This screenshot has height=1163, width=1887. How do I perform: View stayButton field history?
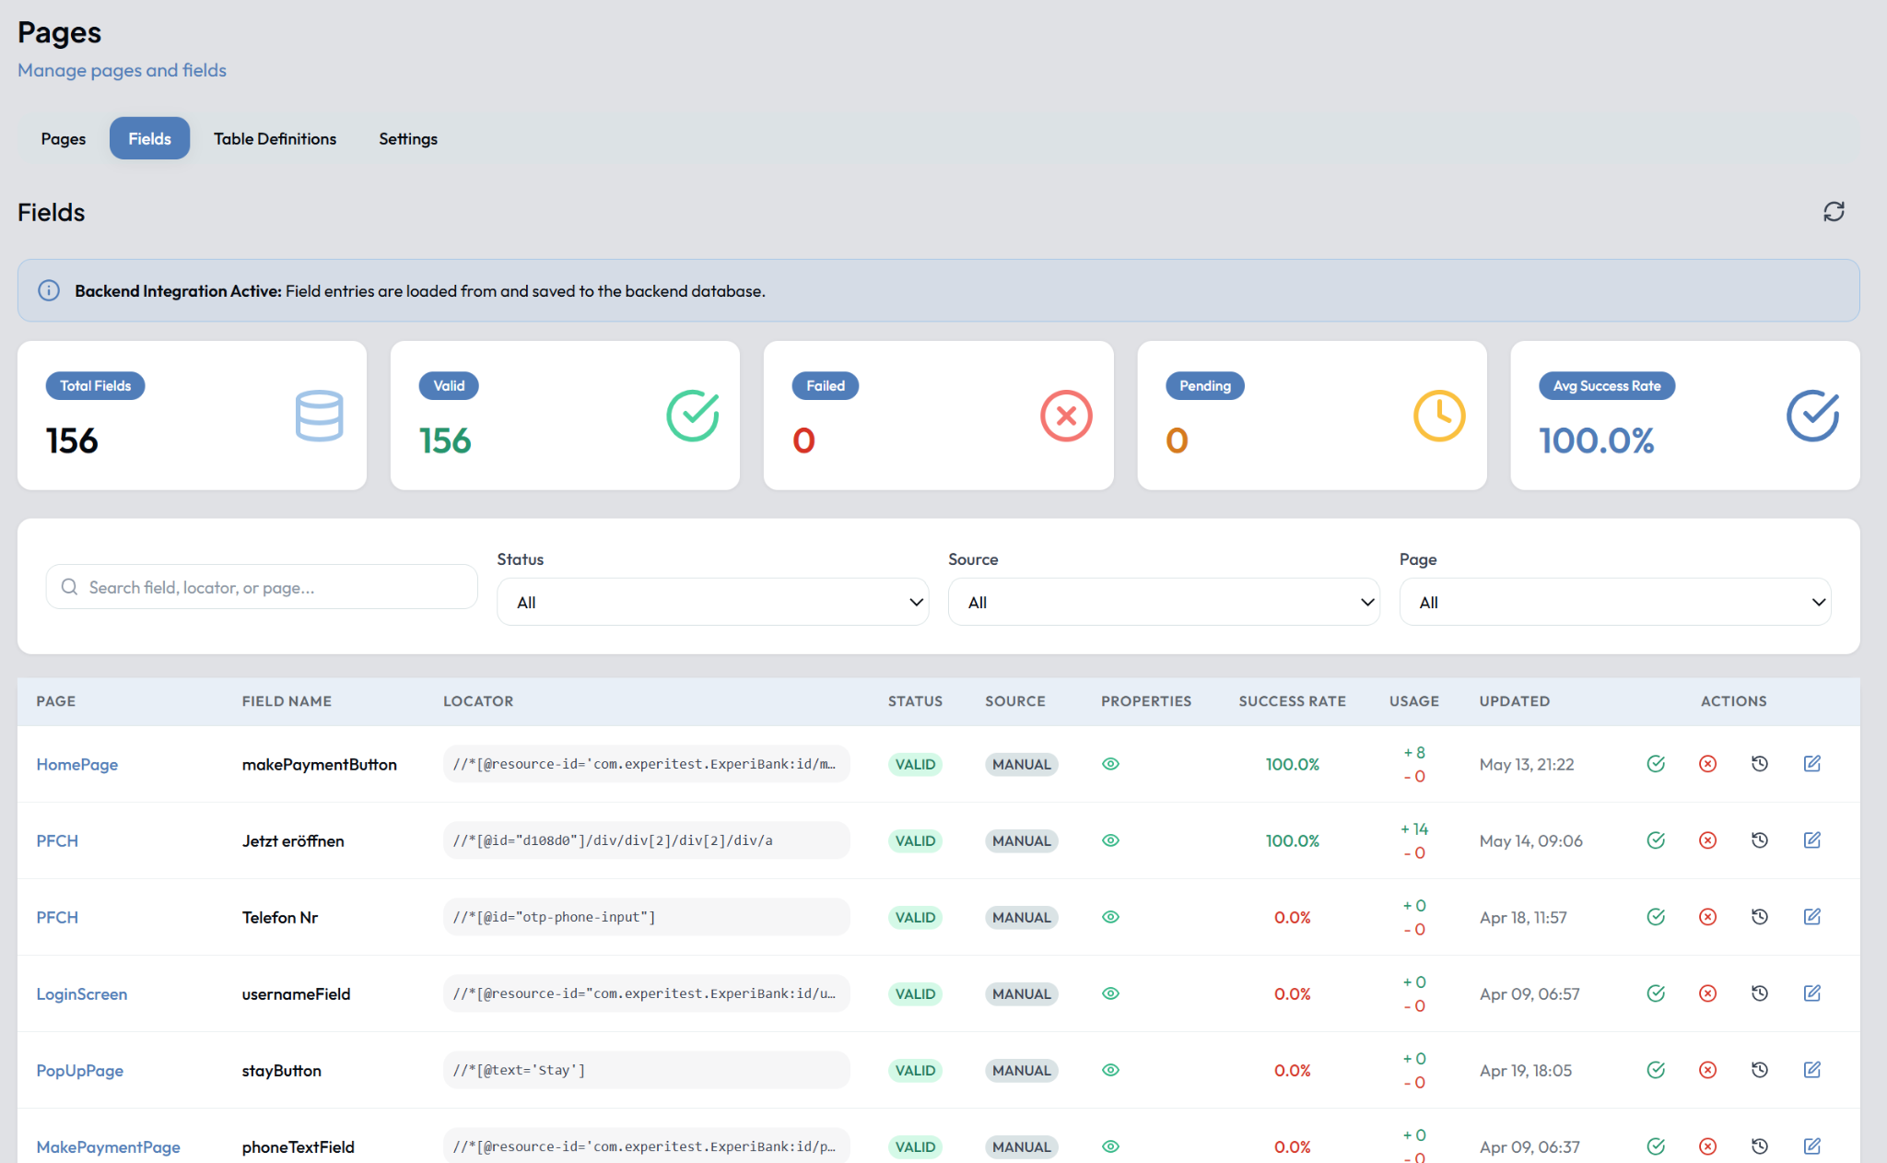[1760, 1070]
